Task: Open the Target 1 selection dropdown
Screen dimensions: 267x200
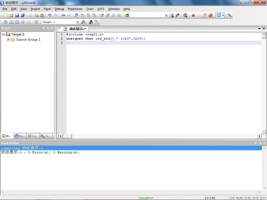Action: [x=78, y=22]
